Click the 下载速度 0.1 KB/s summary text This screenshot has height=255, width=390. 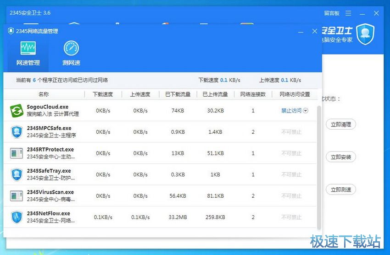click(219, 80)
